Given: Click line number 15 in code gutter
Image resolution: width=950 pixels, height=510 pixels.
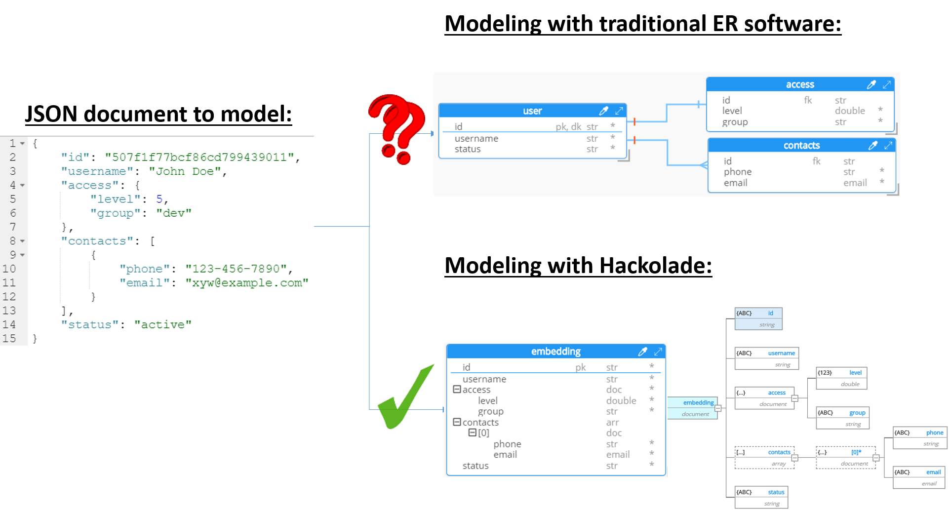Looking at the screenshot, I should 9,338.
